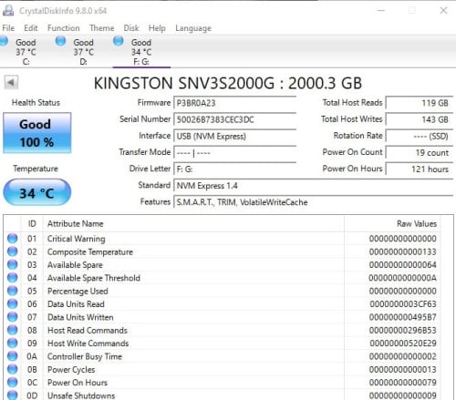
Task: Click raw value 0000000000133
Action: click(403, 251)
